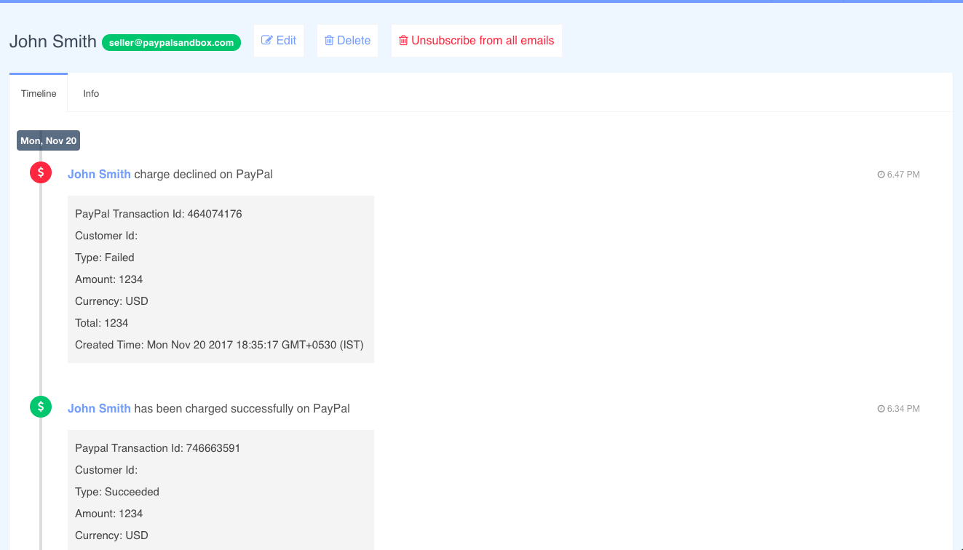Viewport: 963px width, 550px height.
Task: Select Created Time: Mon Nov 20 2017 line
Action: (219, 345)
